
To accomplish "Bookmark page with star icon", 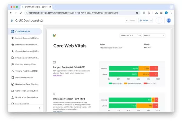I will [137, 13].
